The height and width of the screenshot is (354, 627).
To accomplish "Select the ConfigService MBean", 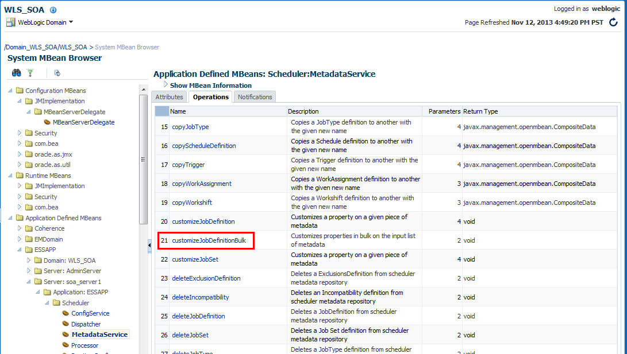I will click(90, 313).
